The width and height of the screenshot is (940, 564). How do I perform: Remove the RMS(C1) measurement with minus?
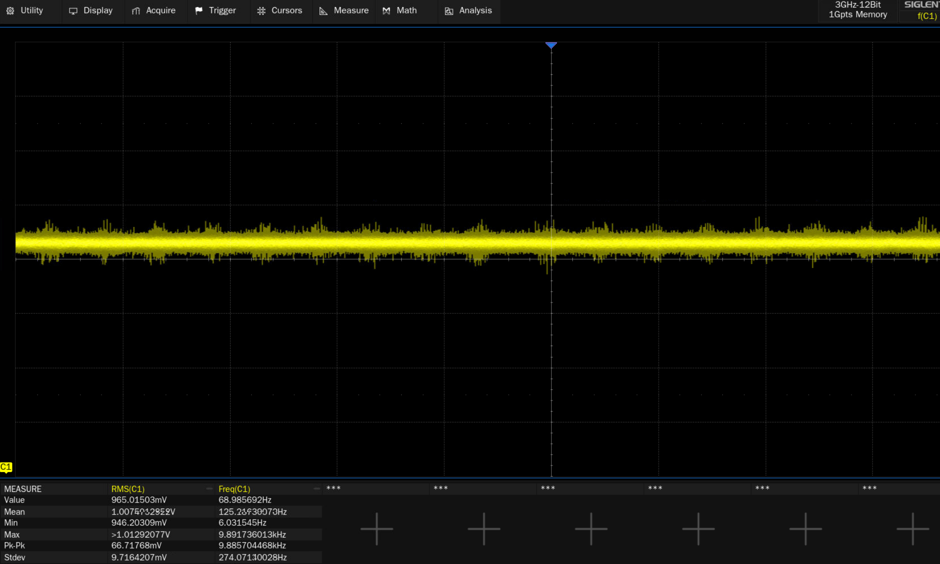(209, 488)
